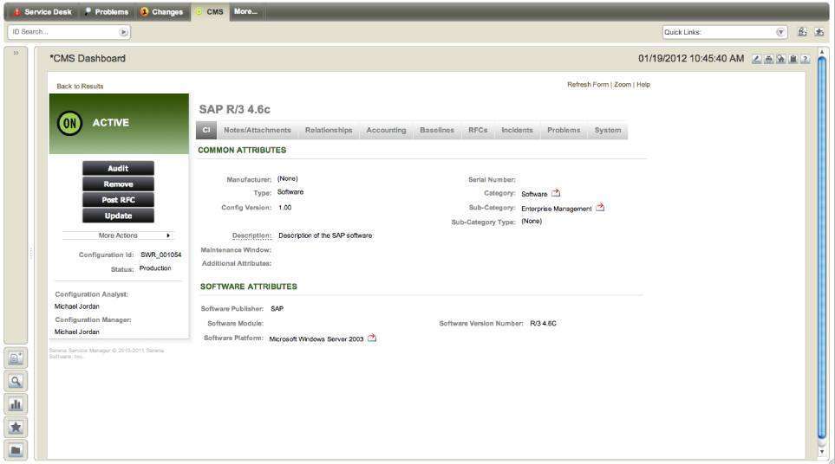Click the scrollbar down arrow
The width and height of the screenshot is (835, 464).
822,452
